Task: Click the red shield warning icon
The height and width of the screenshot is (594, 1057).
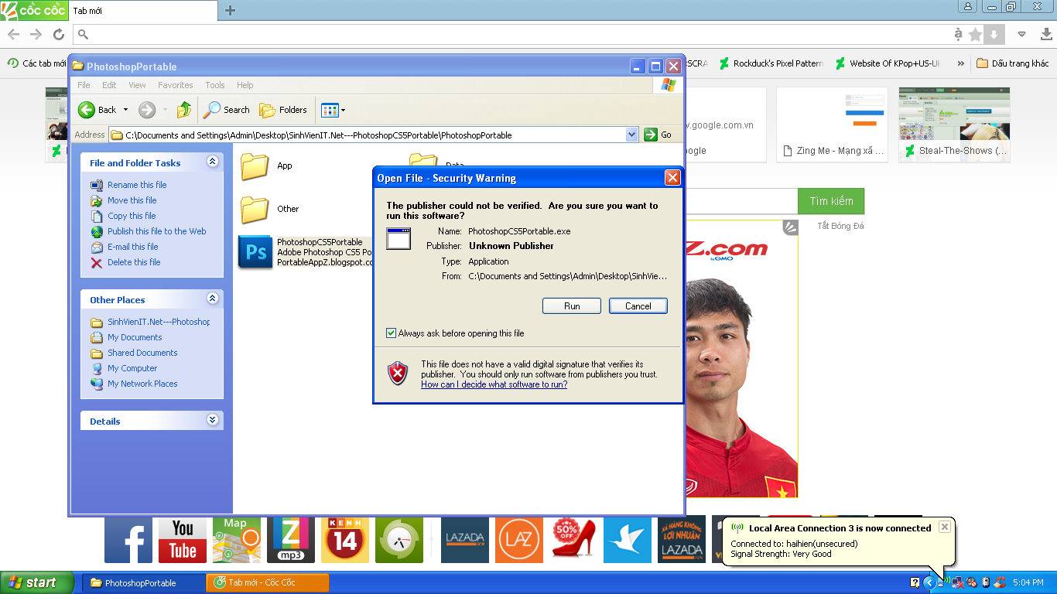Action: [x=398, y=374]
